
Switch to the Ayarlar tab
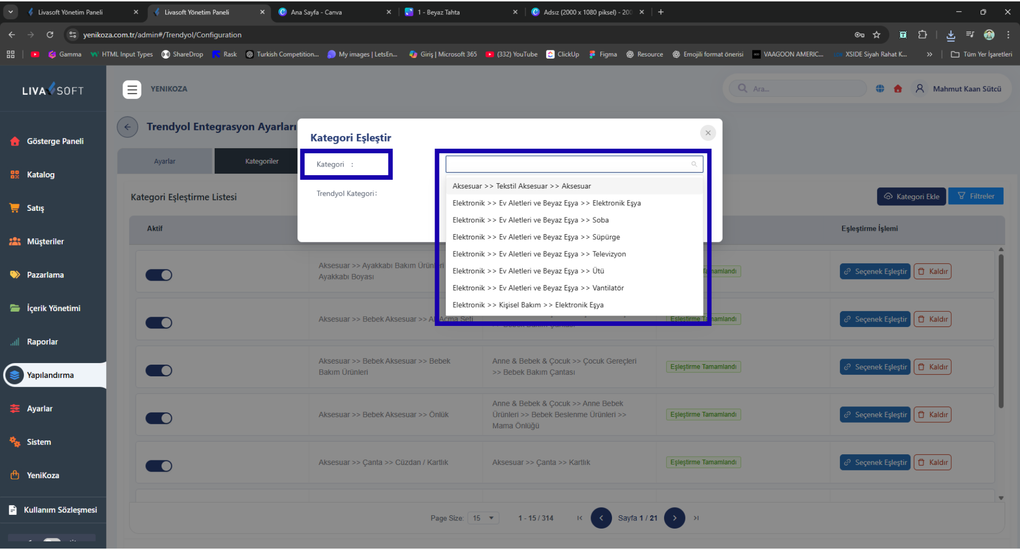pos(164,161)
